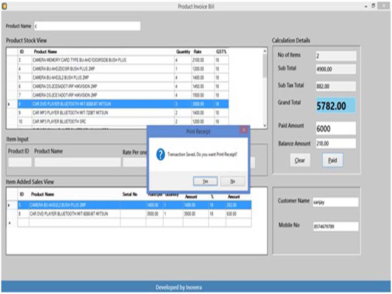The height and width of the screenshot is (294, 392).
Task: Click the blue question mark icon
Action: (160, 154)
